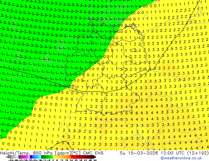Pick the bright green segment on the scale

point(51,157)
